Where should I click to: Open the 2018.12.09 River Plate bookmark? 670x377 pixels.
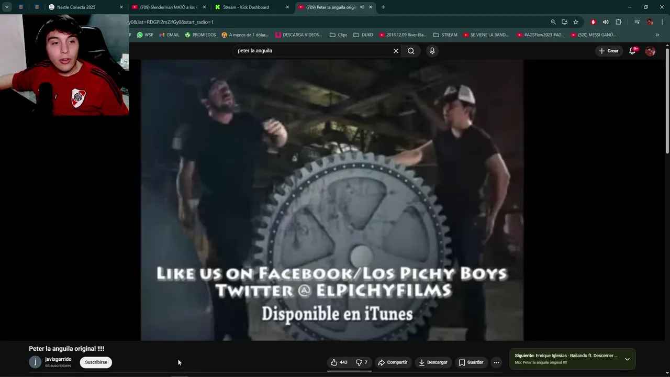(x=403, y=35)
